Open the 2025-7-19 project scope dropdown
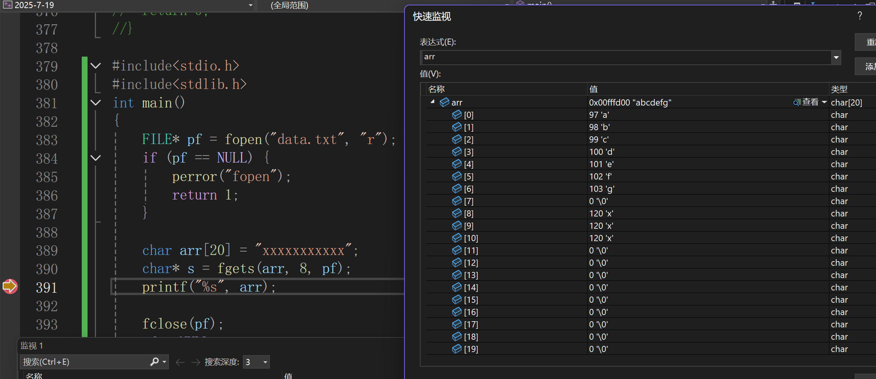Screen dimensions: 876x379 251,5
